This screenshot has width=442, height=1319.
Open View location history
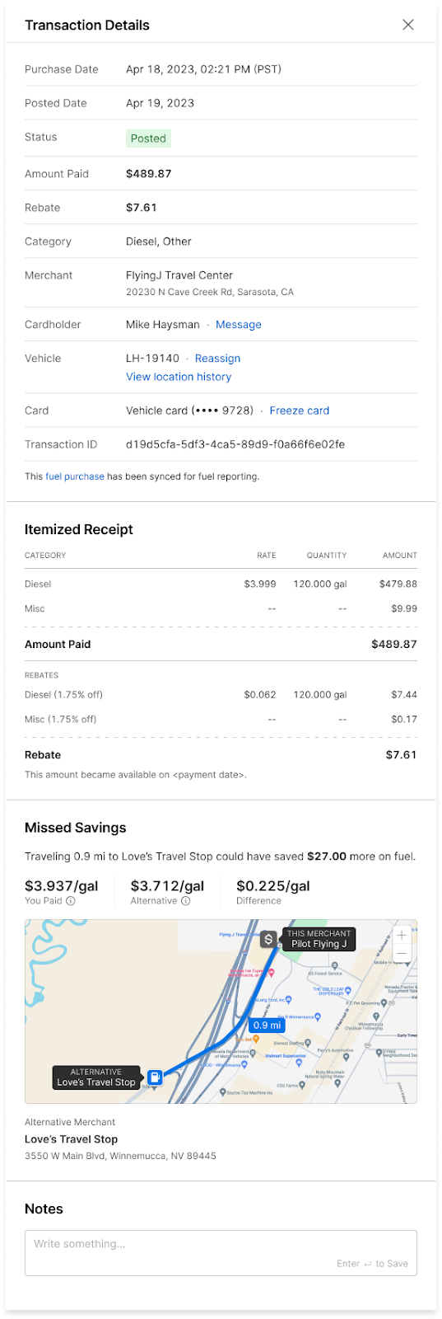[179, 377]
